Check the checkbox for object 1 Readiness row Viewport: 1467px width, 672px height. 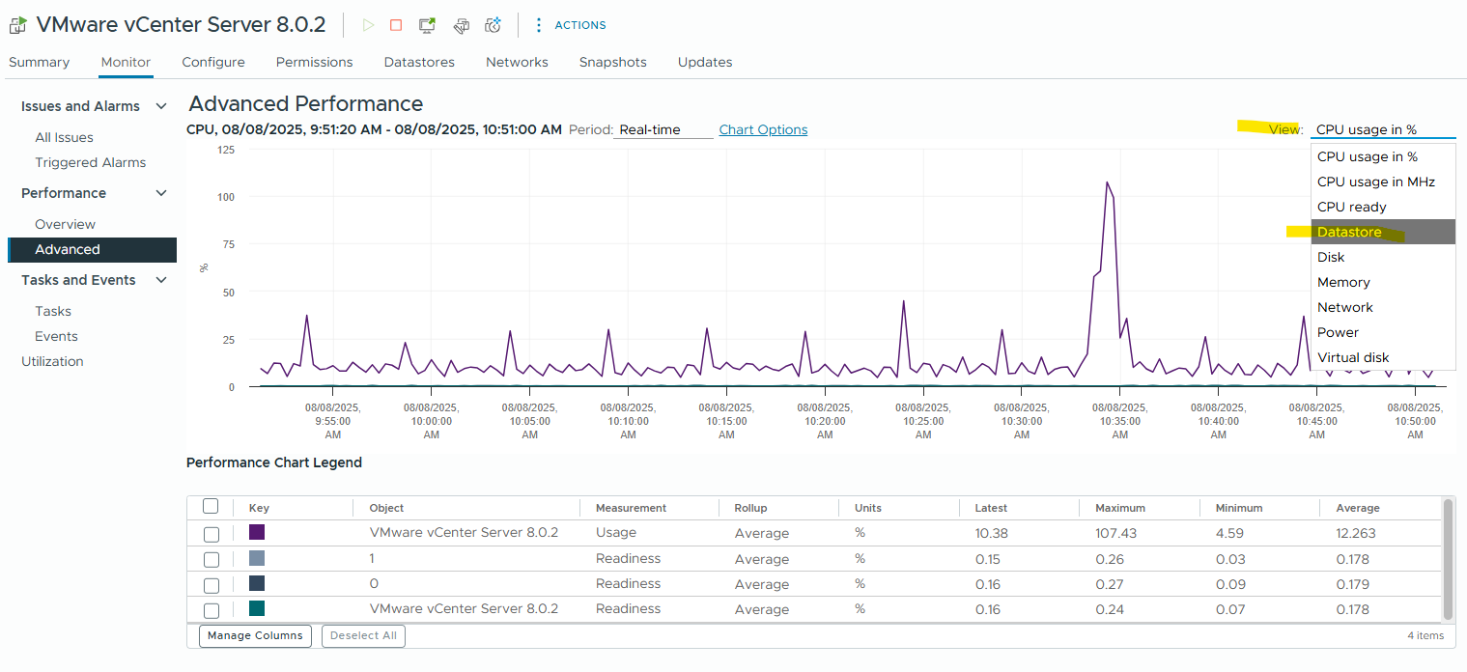click(x=212, y=560)
